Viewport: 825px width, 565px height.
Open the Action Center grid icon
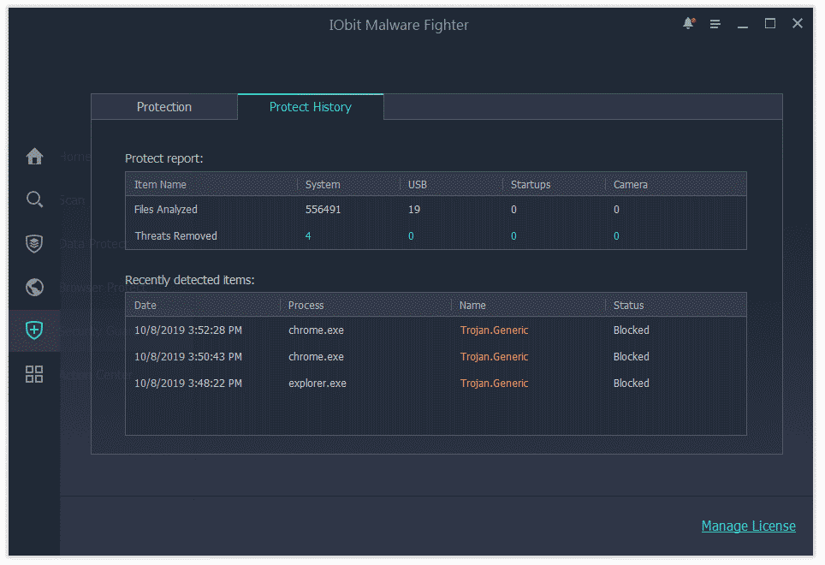point(34,374)
